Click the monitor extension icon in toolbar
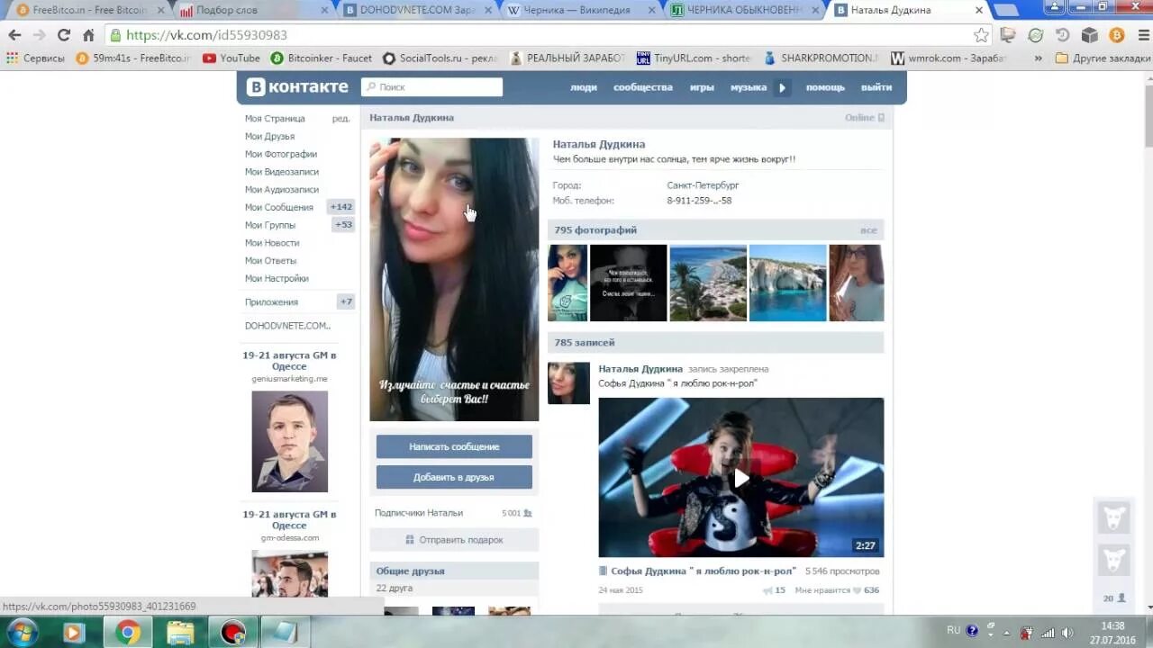The image size is (1153, 648). pos(1008,35)
